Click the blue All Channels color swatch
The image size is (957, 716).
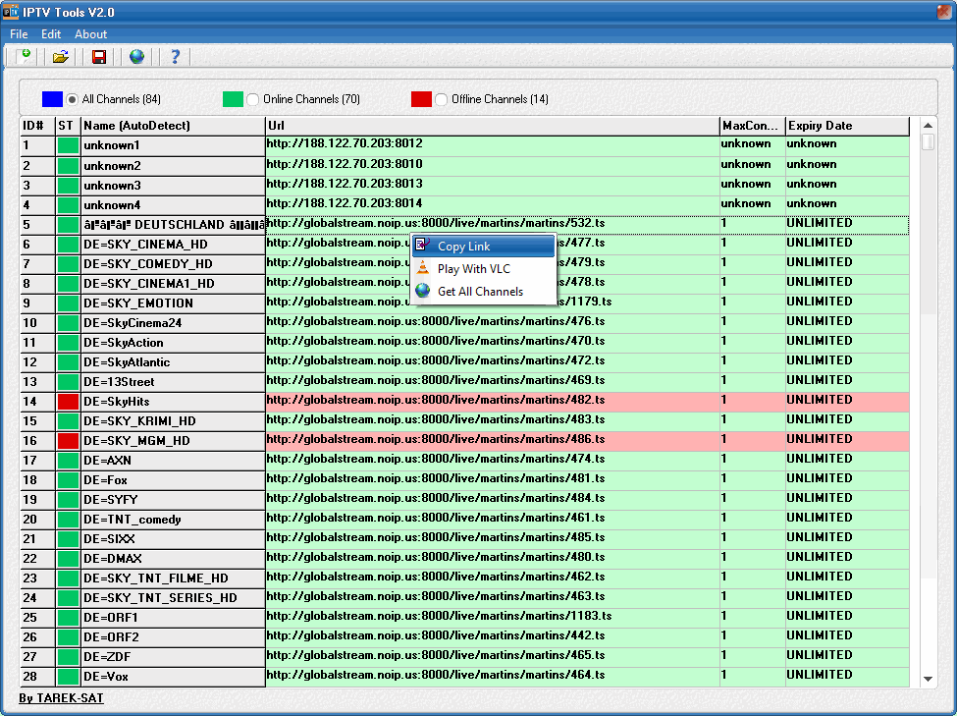click(52, 99)
